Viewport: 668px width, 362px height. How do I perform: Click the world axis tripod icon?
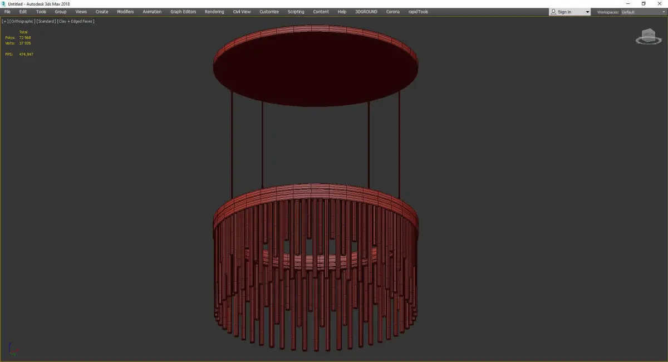(x=13, y=349)
